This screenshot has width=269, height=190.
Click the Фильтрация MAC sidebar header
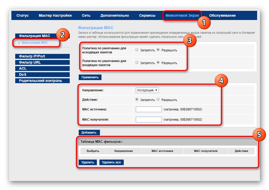point(42,36)
